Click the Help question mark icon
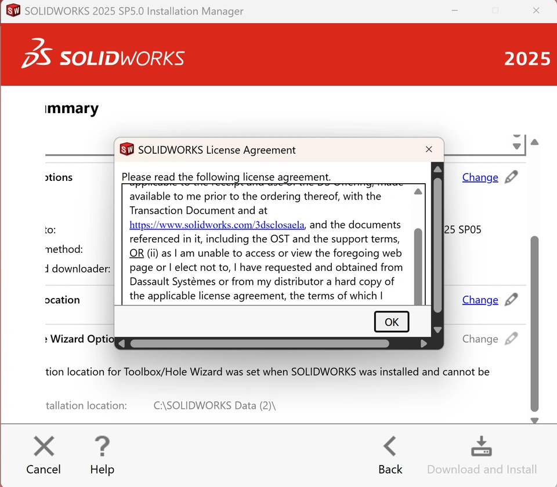The image size is (557, 487). click(x=102, y=446)
